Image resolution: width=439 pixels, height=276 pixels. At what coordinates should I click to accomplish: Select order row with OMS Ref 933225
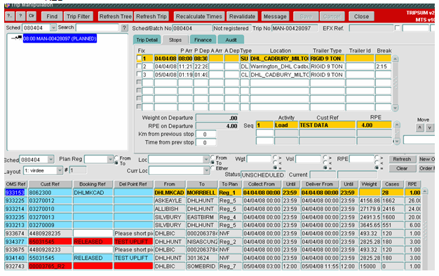coord(212,200)
